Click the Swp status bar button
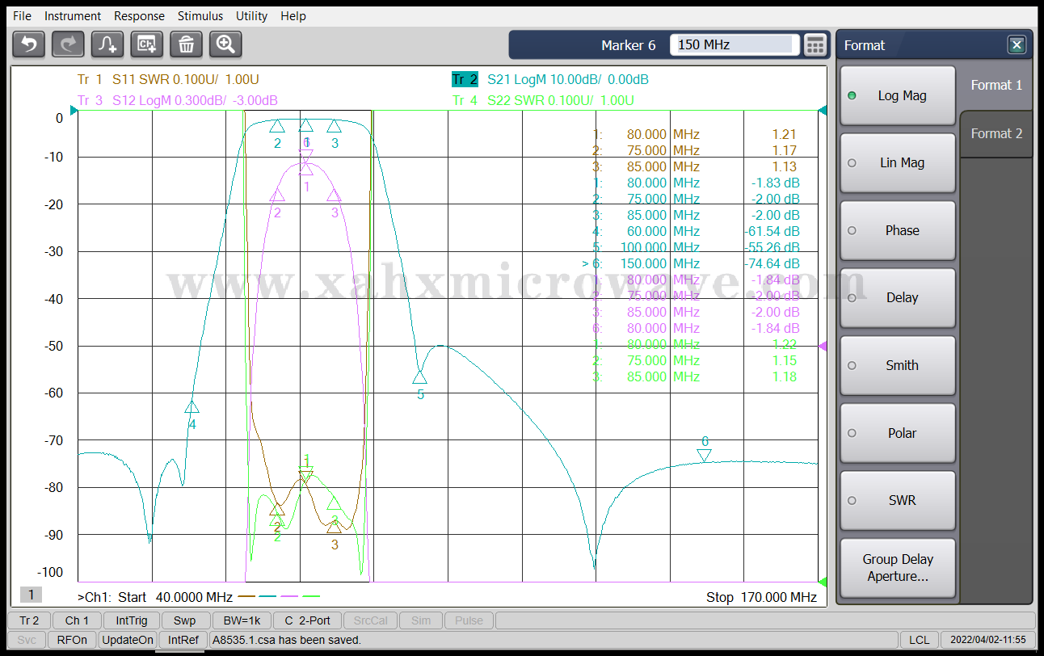This screenshot has height=656, width=1044. (x=184, y=620)
